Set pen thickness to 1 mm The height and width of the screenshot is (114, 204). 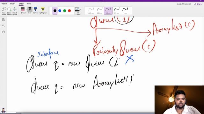point(125,10)
